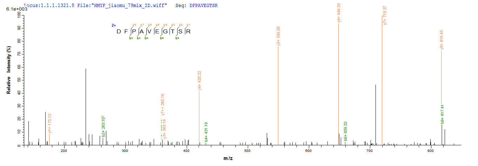Click the m/z x-axis title
Screen dimensions: 478x166
coord(228,159)
